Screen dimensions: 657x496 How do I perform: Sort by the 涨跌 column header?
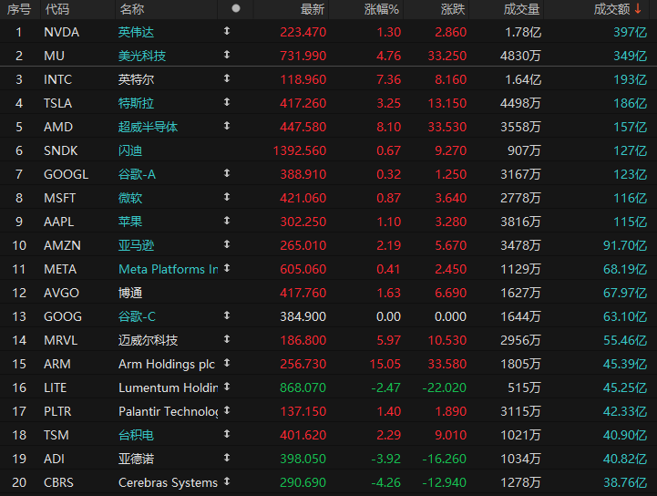coord(453,9)
